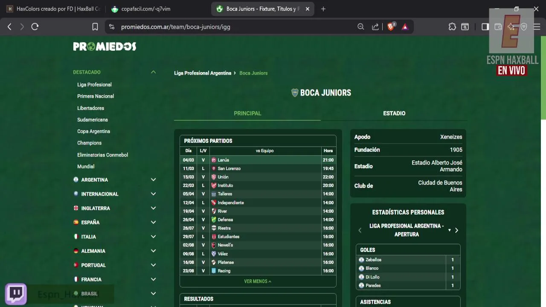Click the Boca Juniors crest beside the title
The image size is (546, 307).
click(295, 93)
